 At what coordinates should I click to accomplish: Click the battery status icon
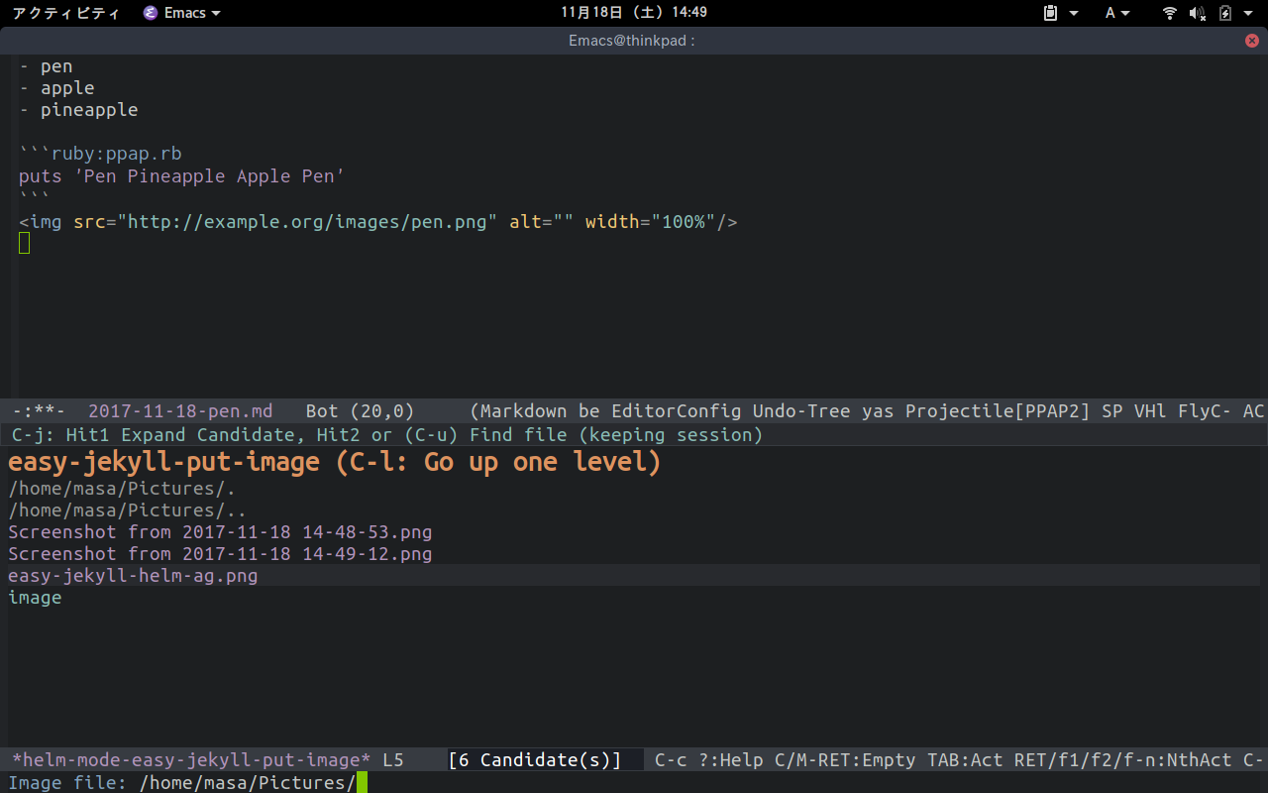pyautogui.click(x=1224, y=13)
